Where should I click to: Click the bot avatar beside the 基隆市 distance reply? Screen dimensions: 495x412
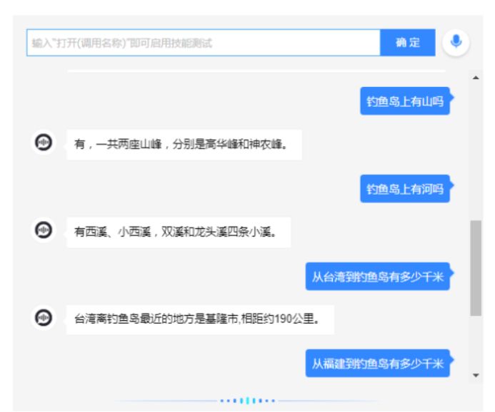[x=44, y=318]
